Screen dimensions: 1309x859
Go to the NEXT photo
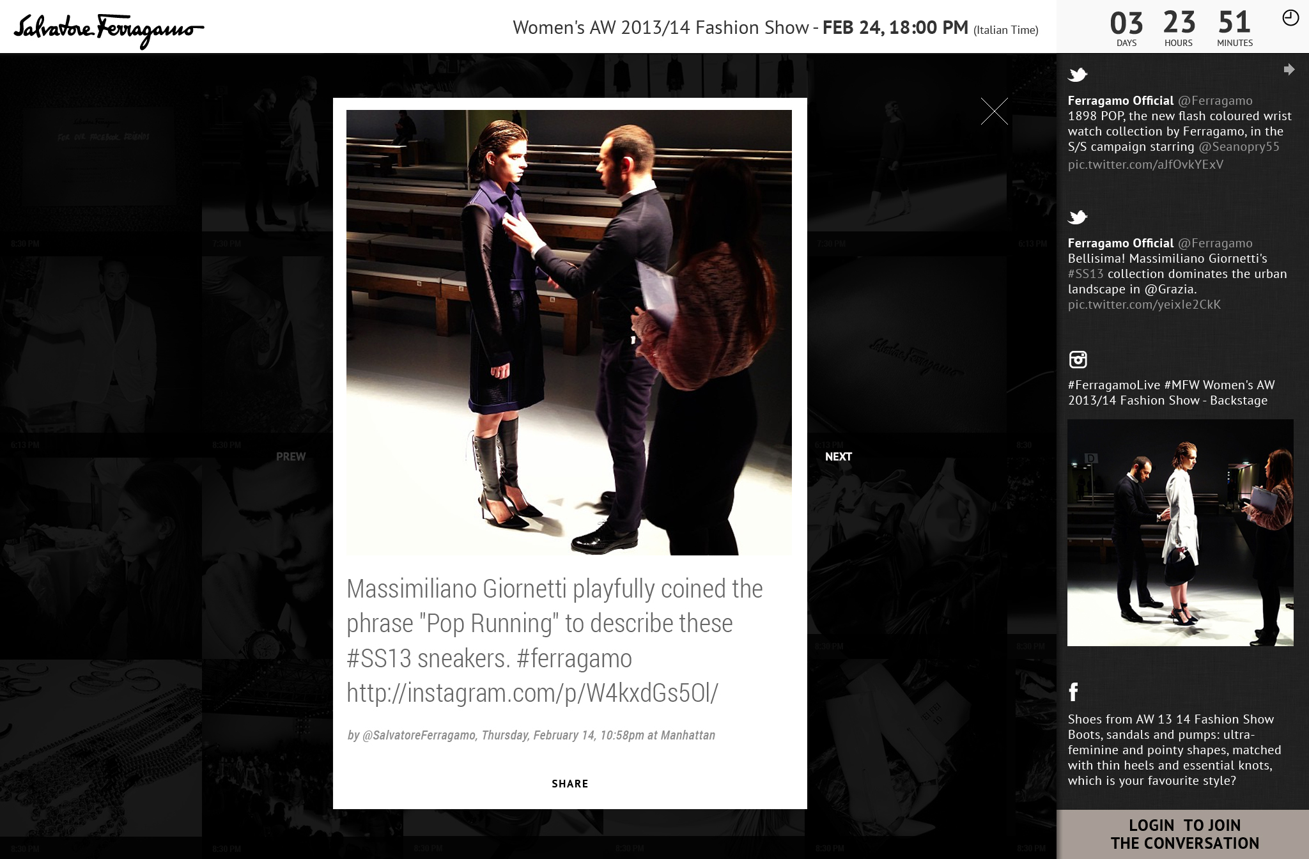[838, 456]
